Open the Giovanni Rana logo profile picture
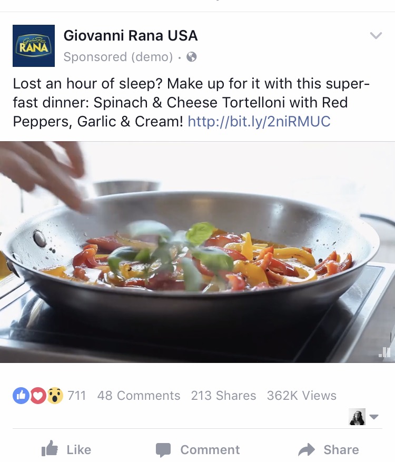 point(34,46)
